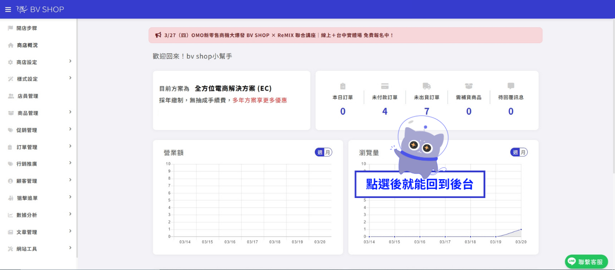Click the newspaper icon beside 文章管理
Image resolution: width=615 pixels, height=270 pixels.
pos(10,232)
